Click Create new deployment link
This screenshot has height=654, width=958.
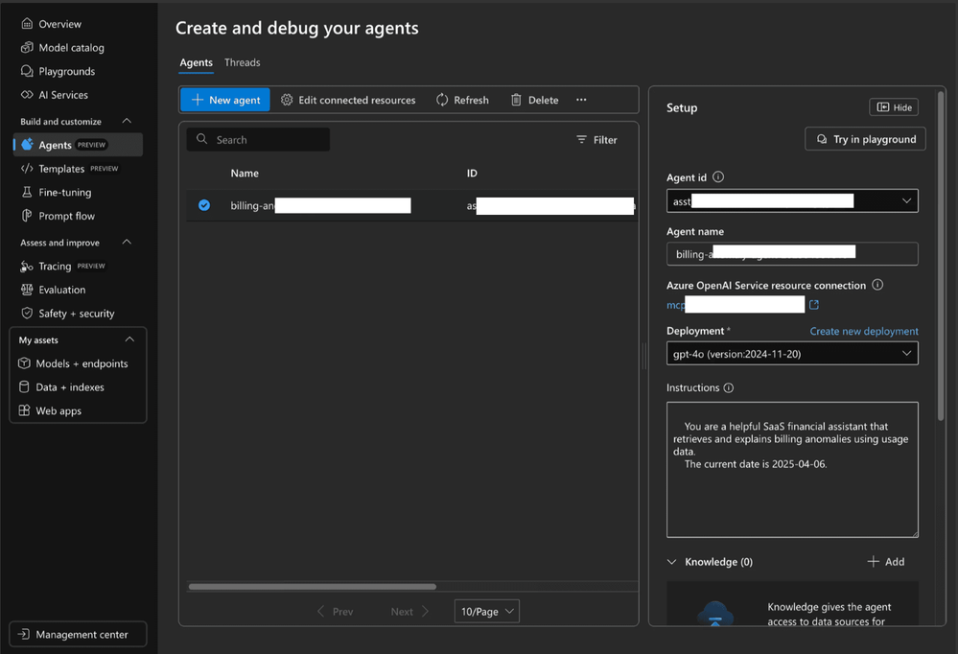[x=864, y=331]
